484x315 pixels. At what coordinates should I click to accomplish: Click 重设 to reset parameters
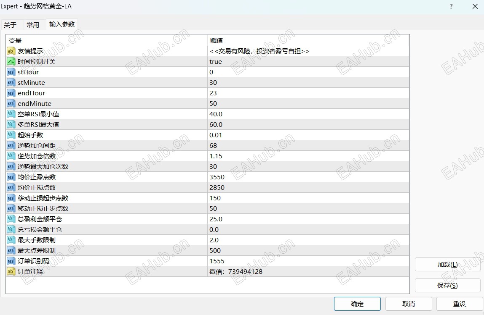(459, 304)
